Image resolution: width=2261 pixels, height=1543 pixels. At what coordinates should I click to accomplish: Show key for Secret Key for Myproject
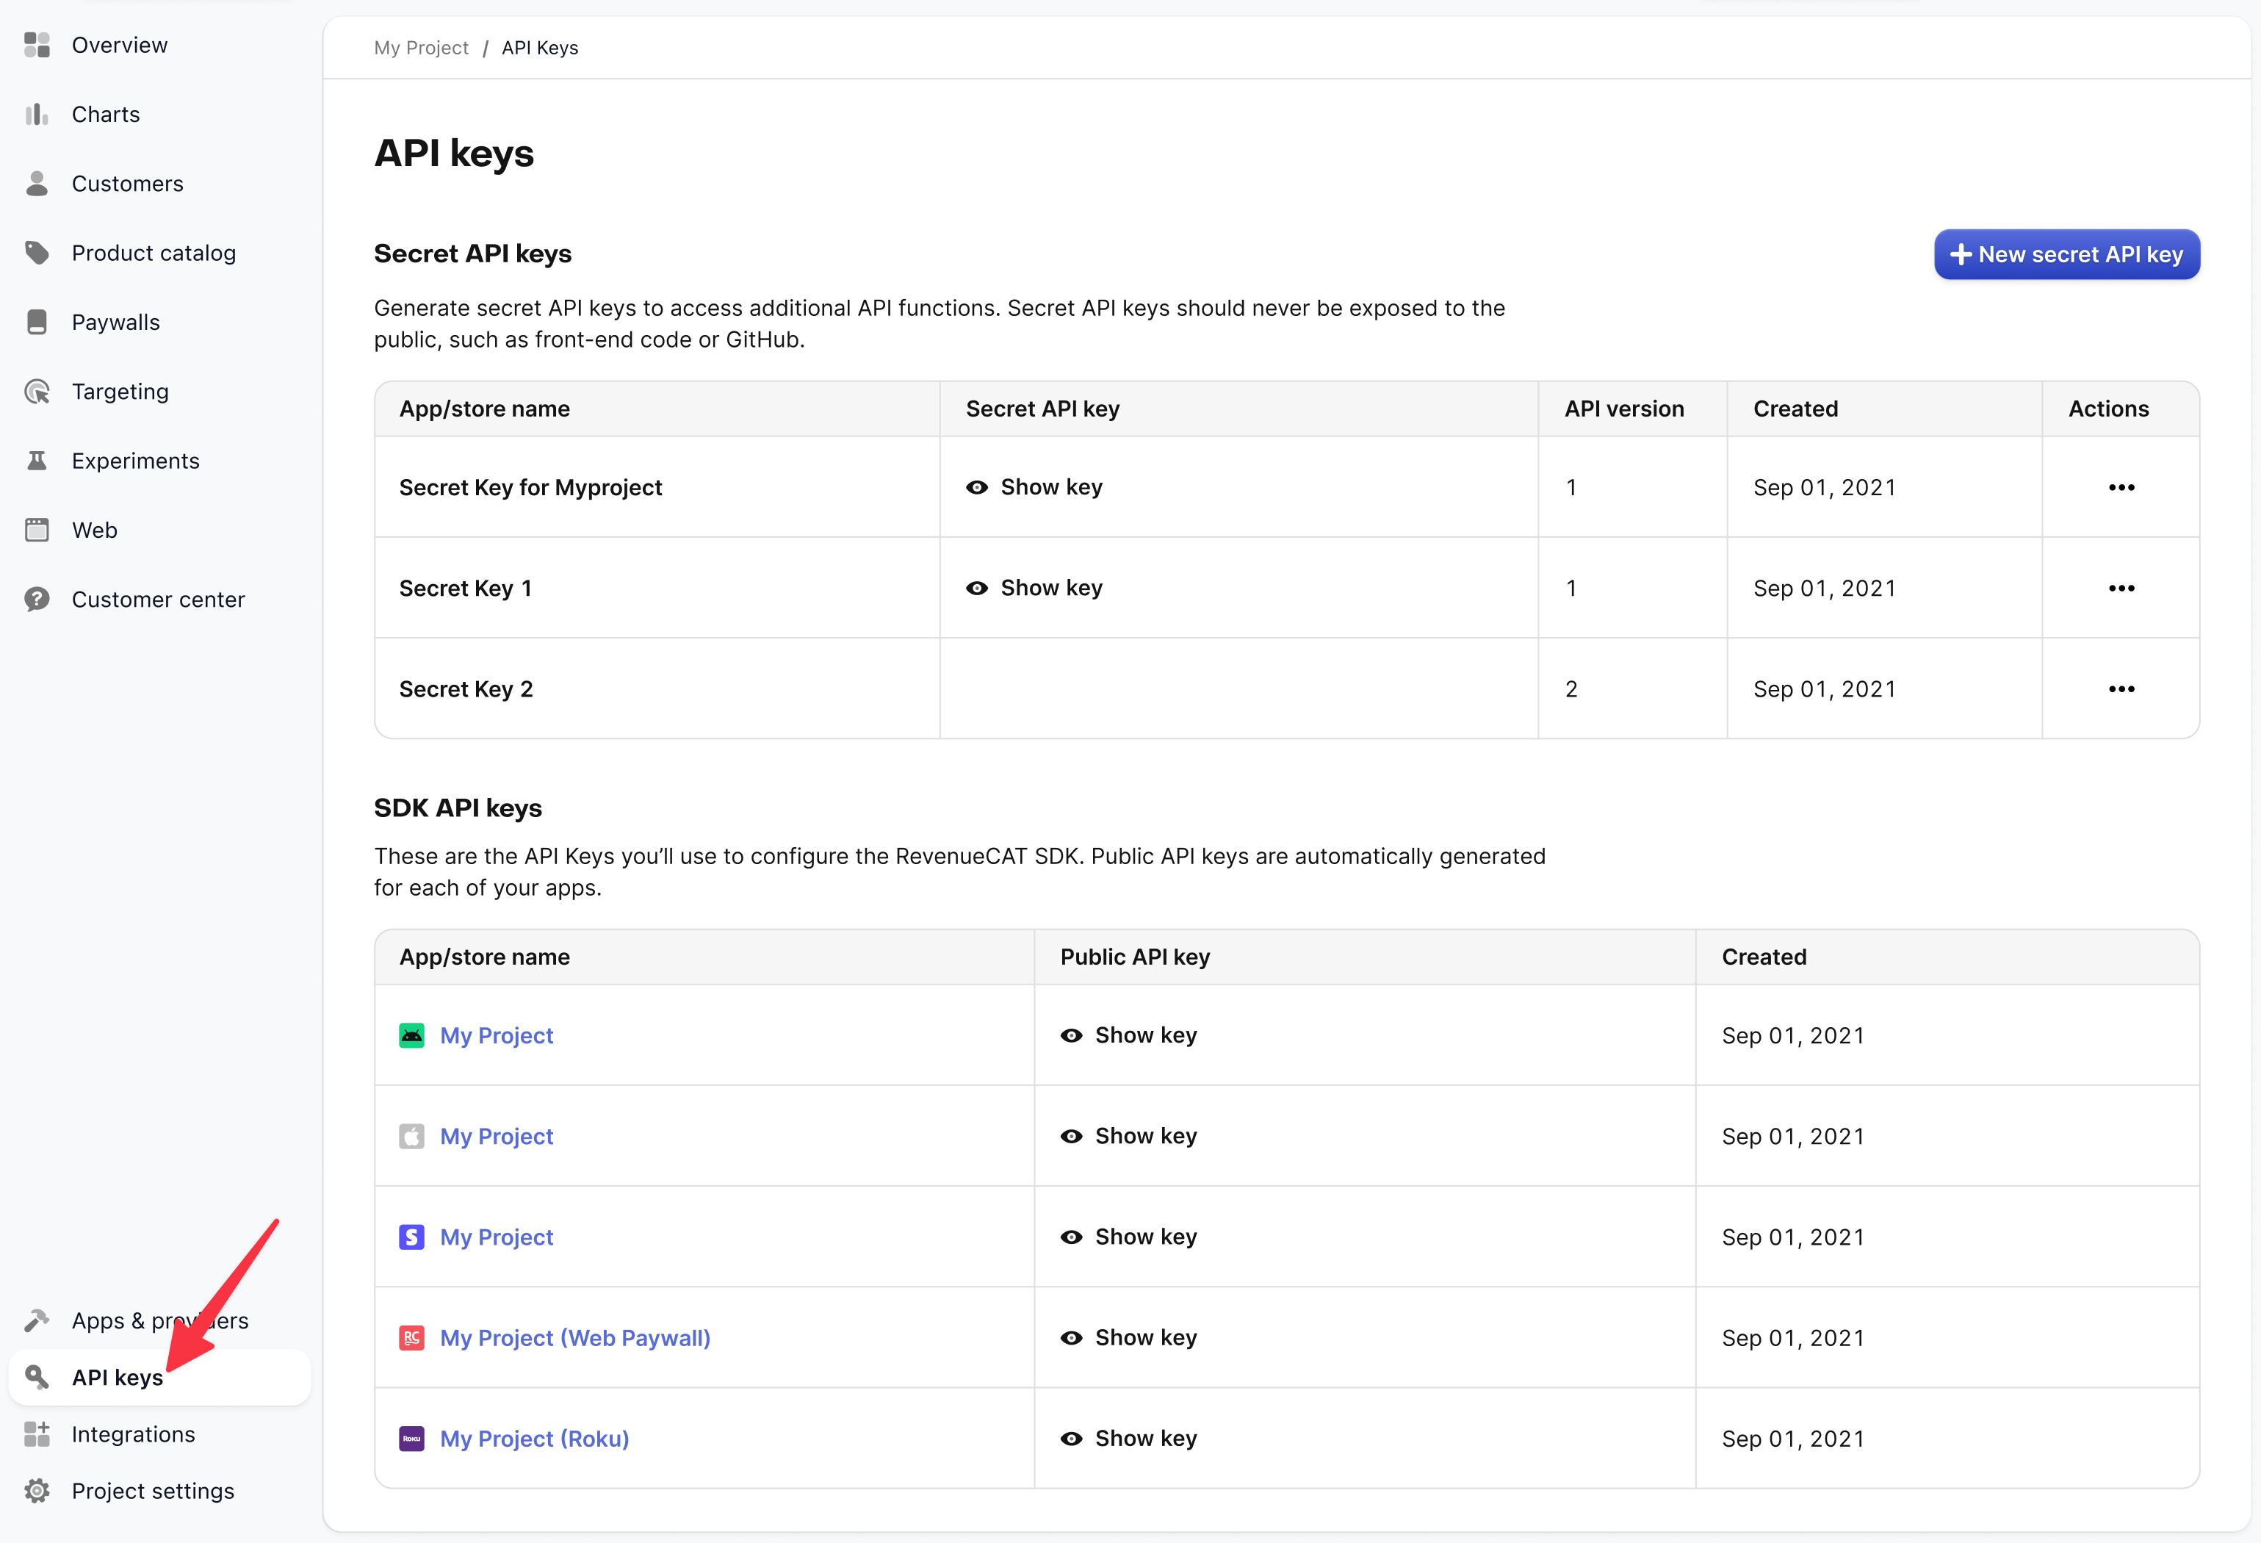click(x=1034, y=487)
